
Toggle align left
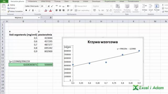coord(57,10)
